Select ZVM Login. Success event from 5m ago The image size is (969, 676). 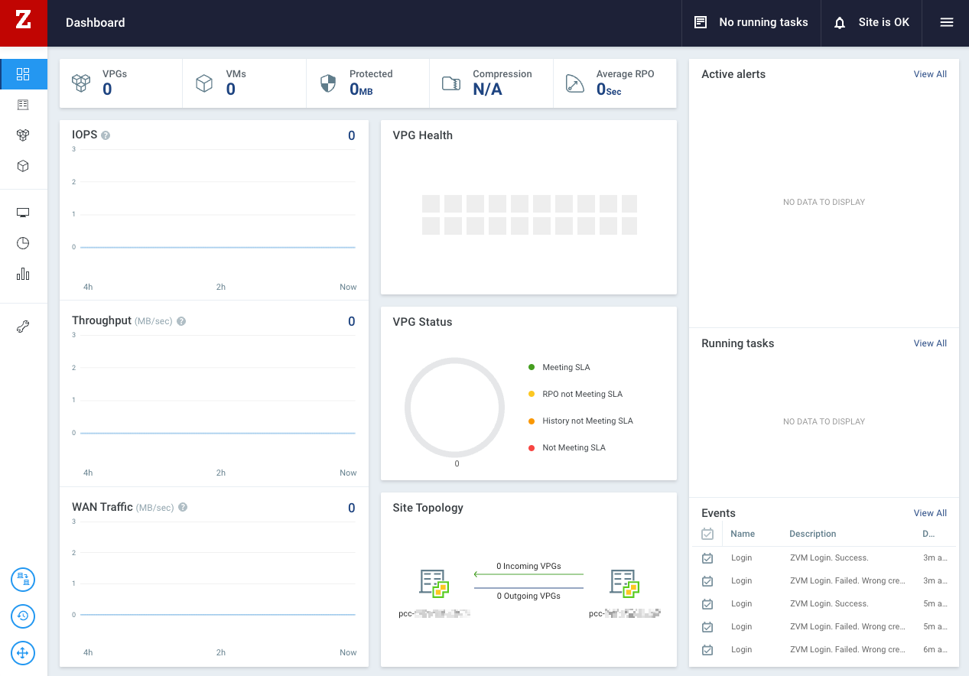824,603
